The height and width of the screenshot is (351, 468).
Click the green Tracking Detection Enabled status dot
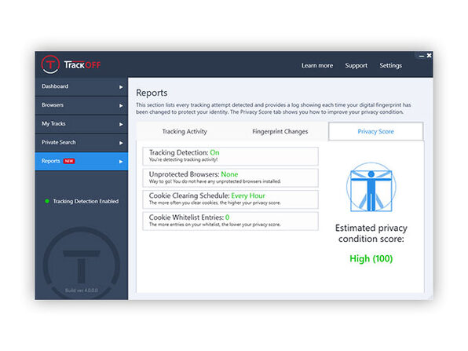(x=47, y=201)
